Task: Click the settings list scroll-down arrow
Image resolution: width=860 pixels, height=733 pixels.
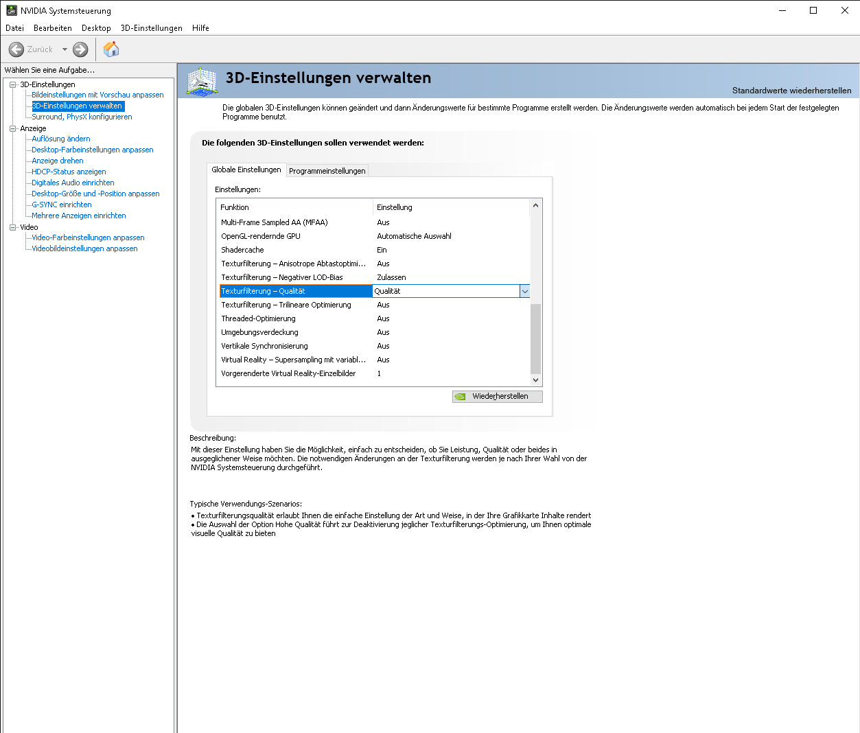Action: click(536, 380)
